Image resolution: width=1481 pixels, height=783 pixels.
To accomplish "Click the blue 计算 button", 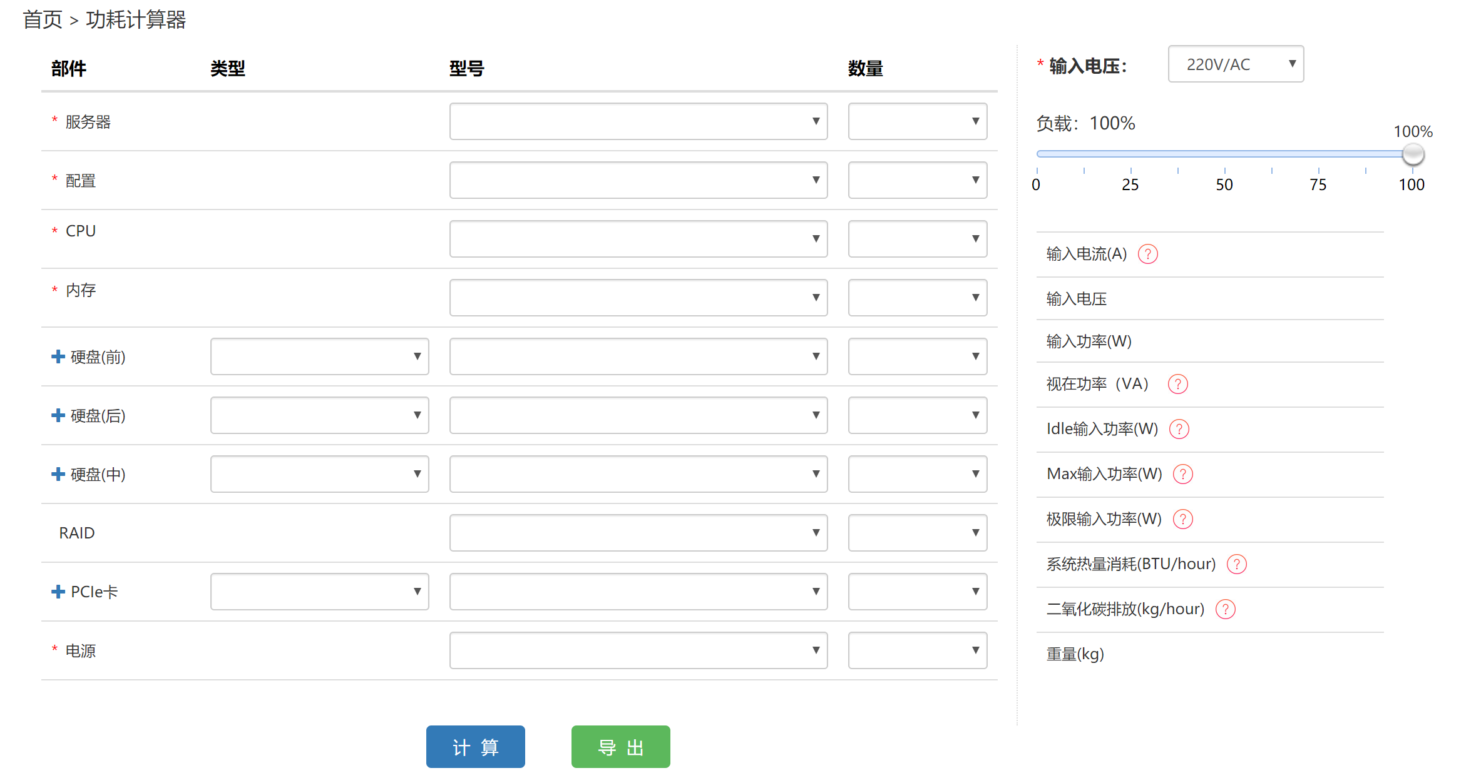I will pyautogui.click(x=476, y=747).
